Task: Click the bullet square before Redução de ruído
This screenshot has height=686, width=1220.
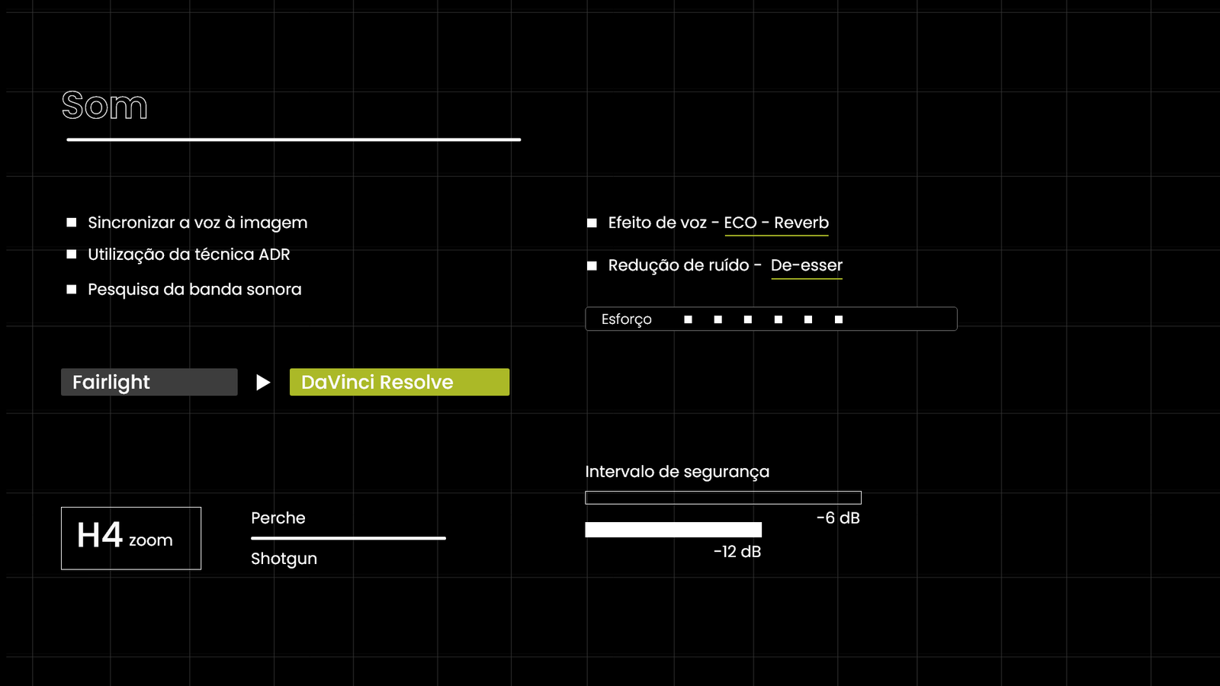Action: click(x=592, y=266)
